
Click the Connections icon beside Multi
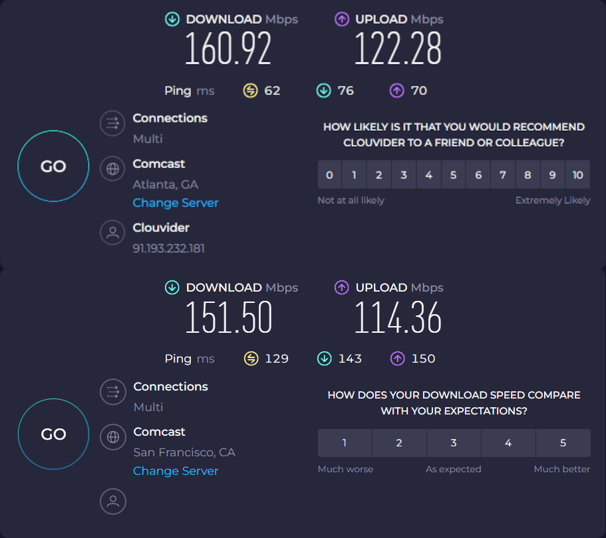(112, 123)
